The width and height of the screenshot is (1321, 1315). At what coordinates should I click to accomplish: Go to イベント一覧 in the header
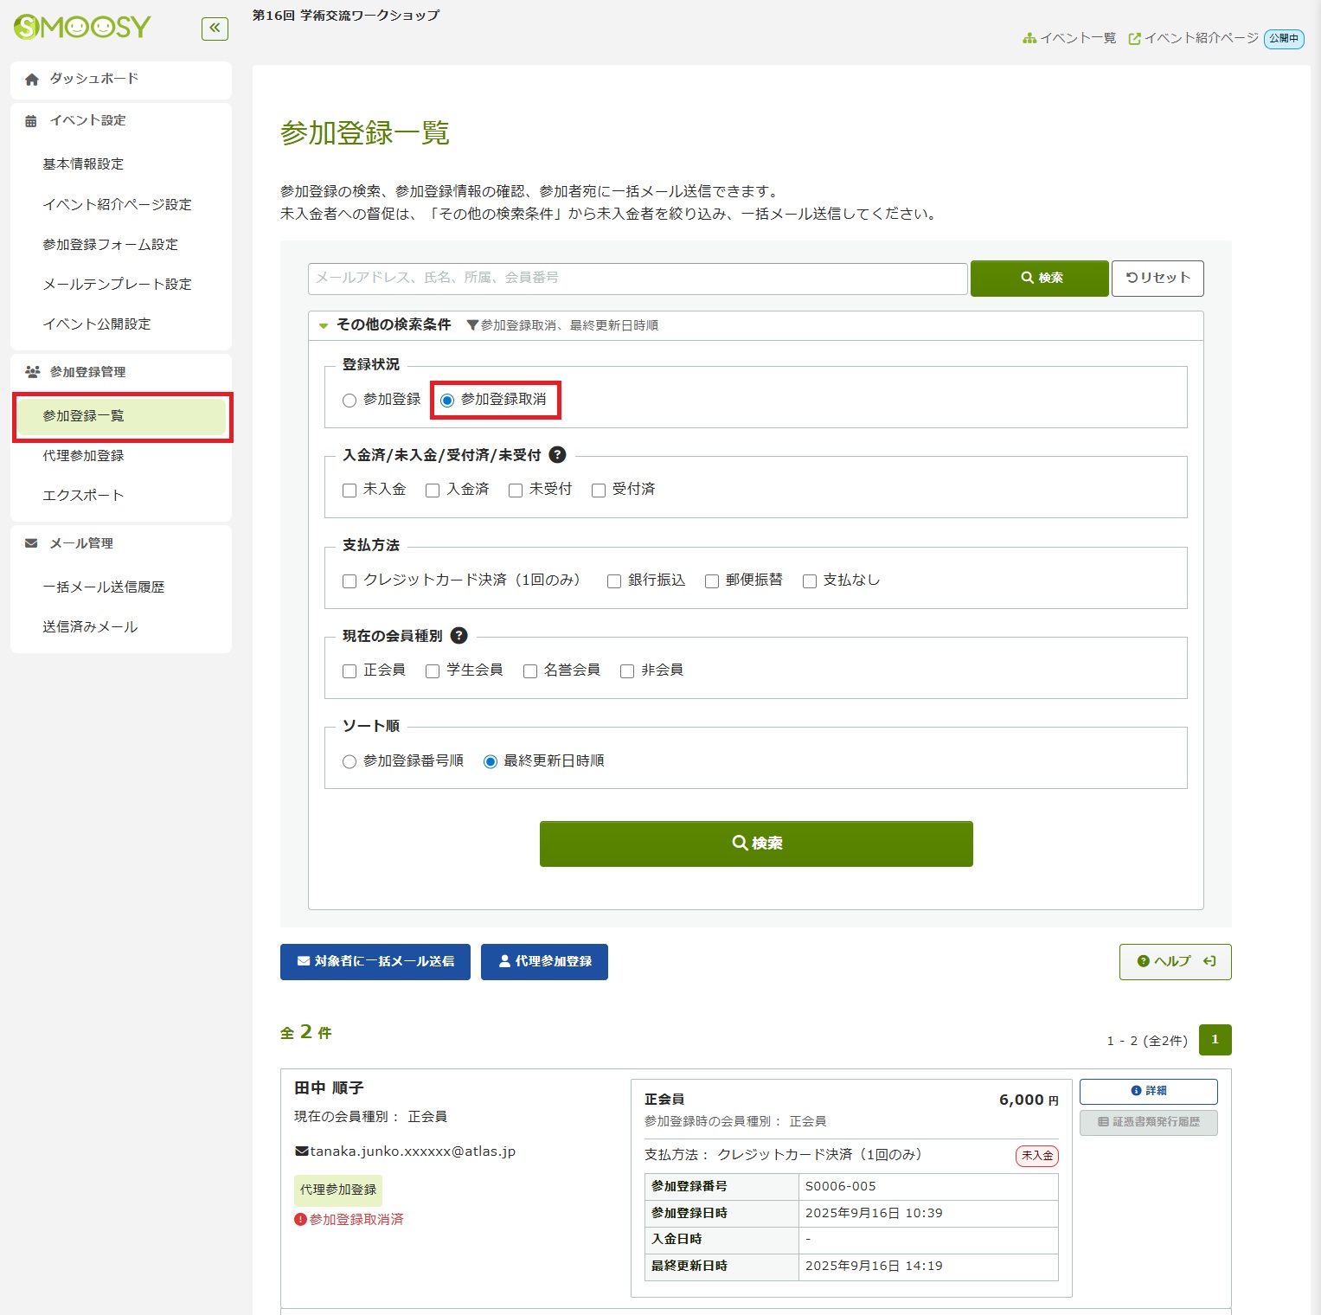pos(1069,38)
